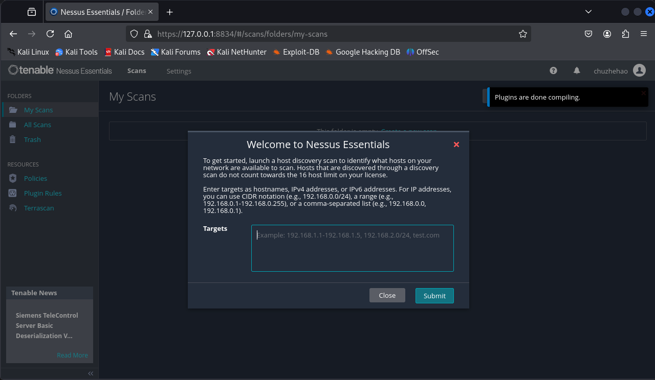Open a new browser tab
Viewport: 655px width, 380px height.
170,12
